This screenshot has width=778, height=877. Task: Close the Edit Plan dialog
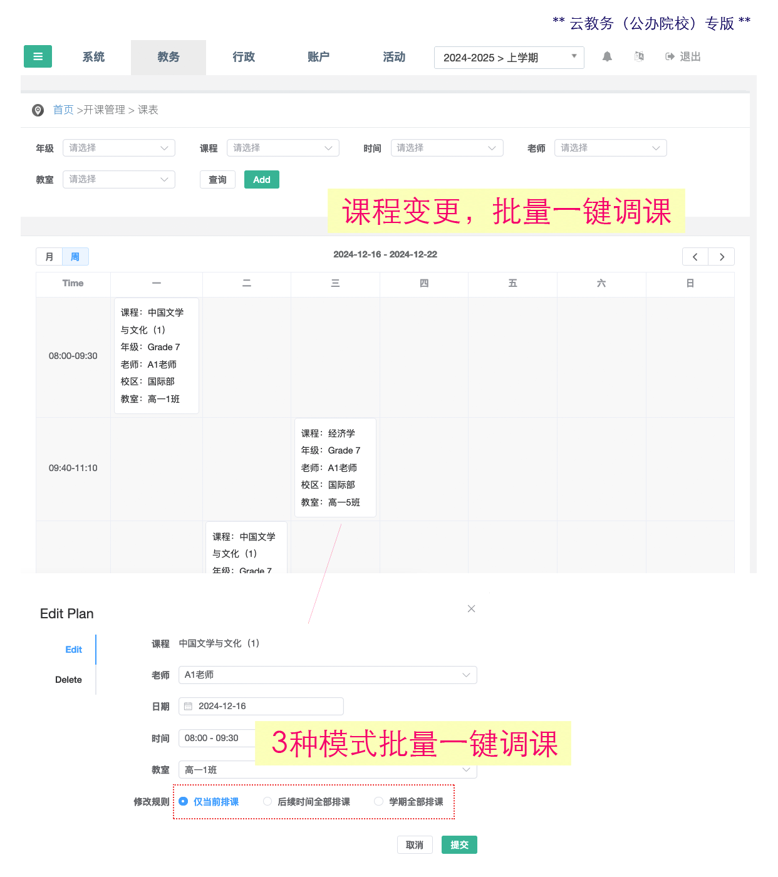pos(472,609)
